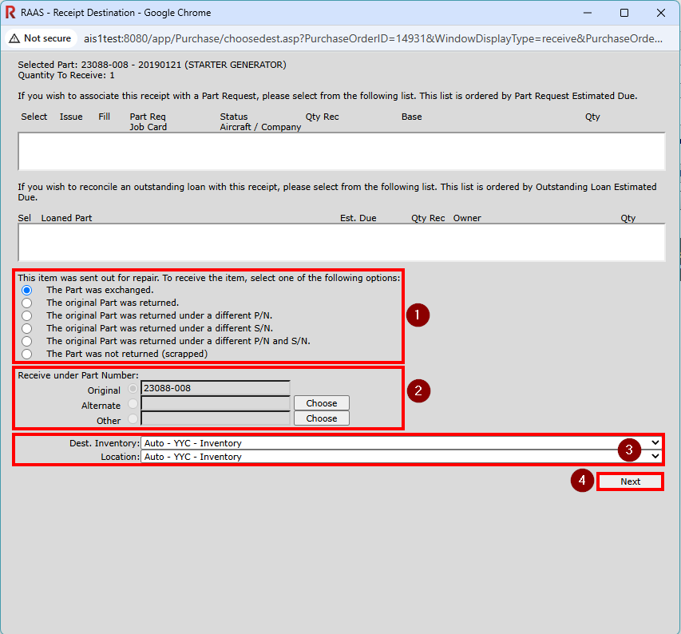Select the Other part number radio
Viewport: 681px width, 634px height.
pos(133,419)
